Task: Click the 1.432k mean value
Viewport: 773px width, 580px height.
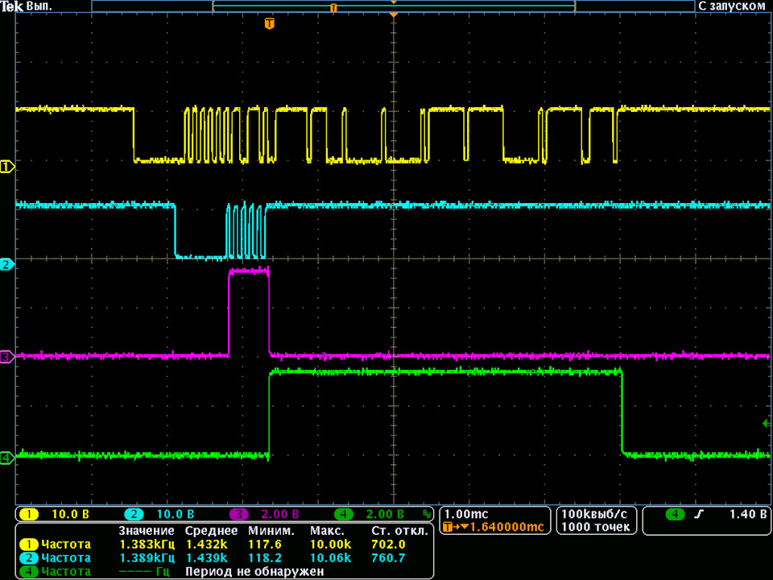Action: [x=207, y=545]
